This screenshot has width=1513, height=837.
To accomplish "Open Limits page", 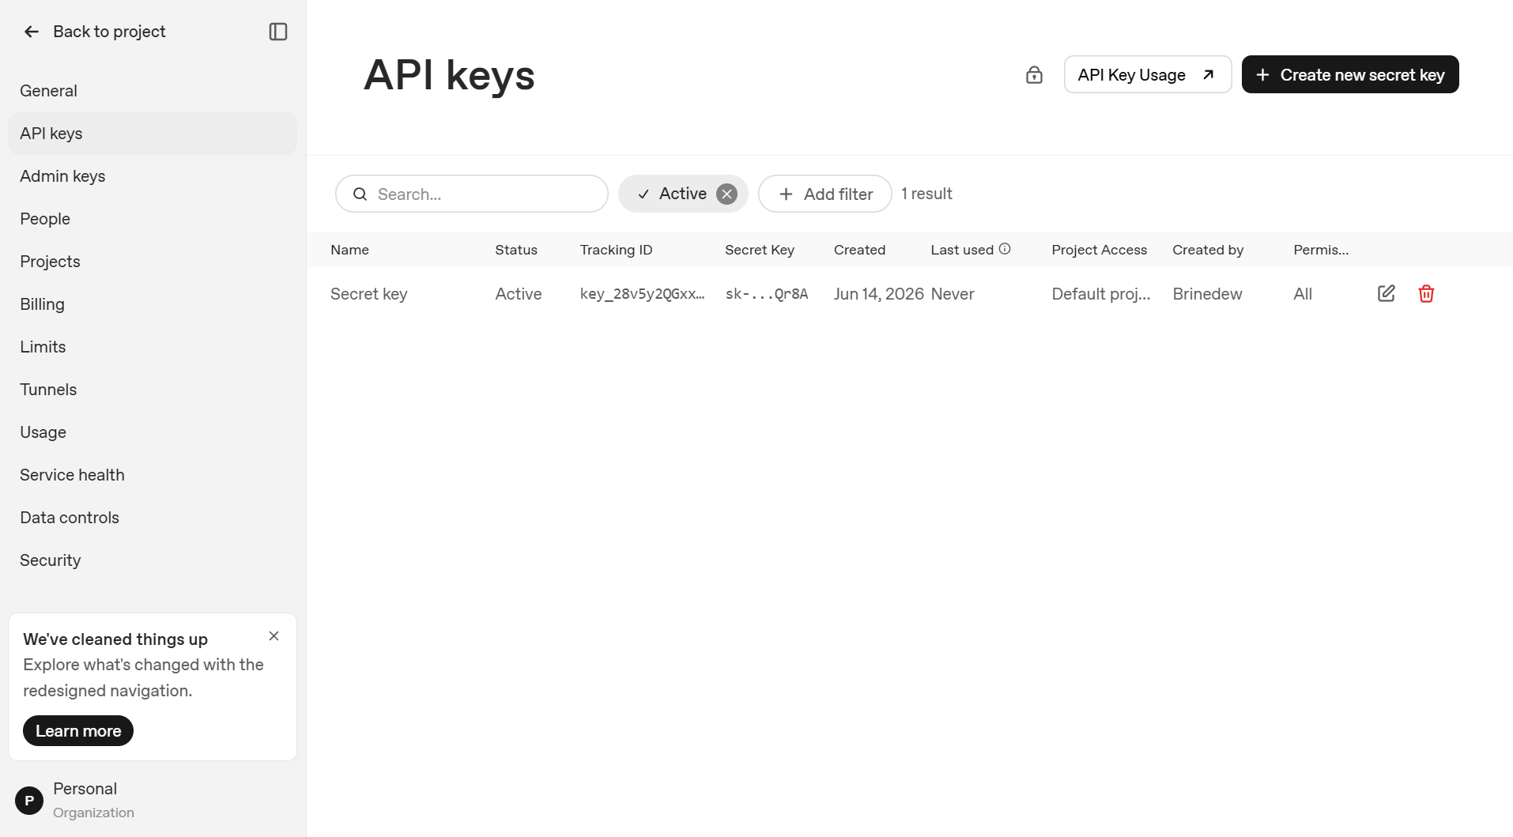I will click(153, 347).
